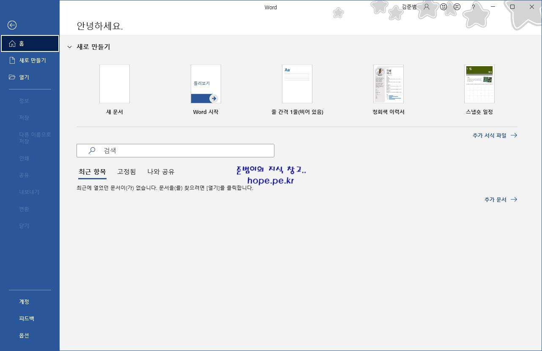Collapse the 새로 만들기 section chevron
This screenshot has width=542, height=351.
click(x=69, y=47)
